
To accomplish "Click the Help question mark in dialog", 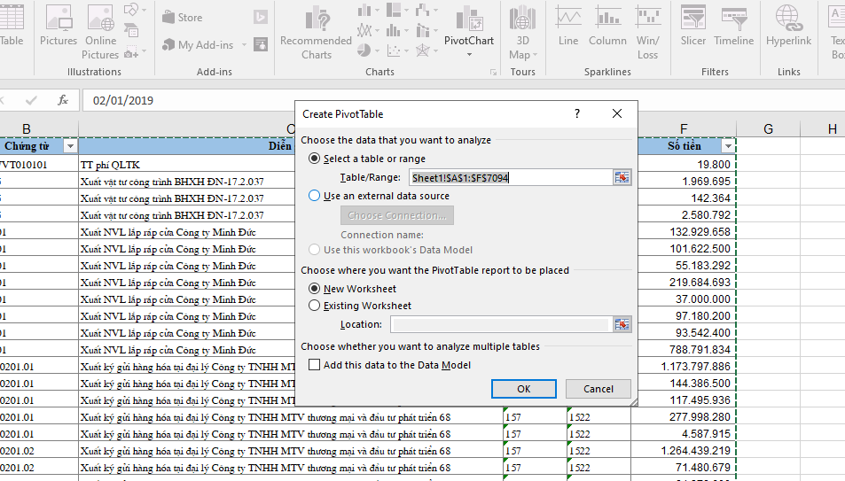I will (x=577, y=113).
